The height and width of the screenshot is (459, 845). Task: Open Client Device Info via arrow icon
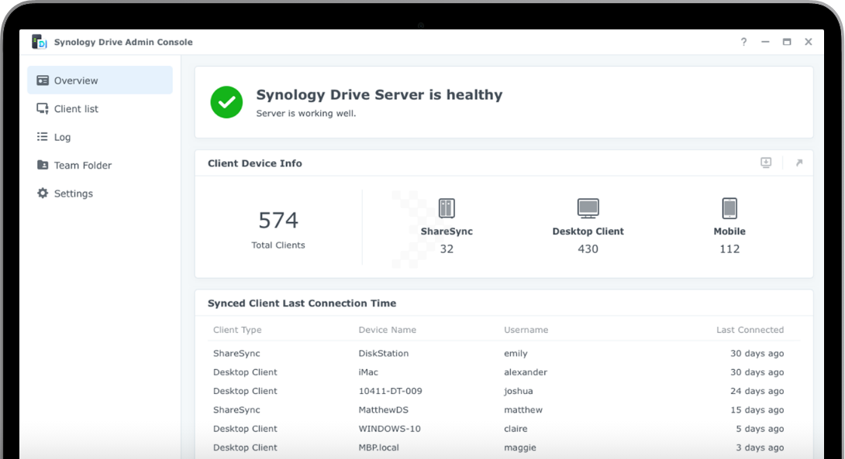[798, 163]
